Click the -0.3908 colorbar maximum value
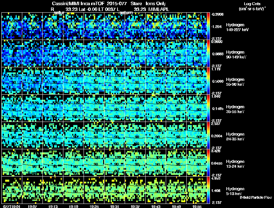 (217, 14)
